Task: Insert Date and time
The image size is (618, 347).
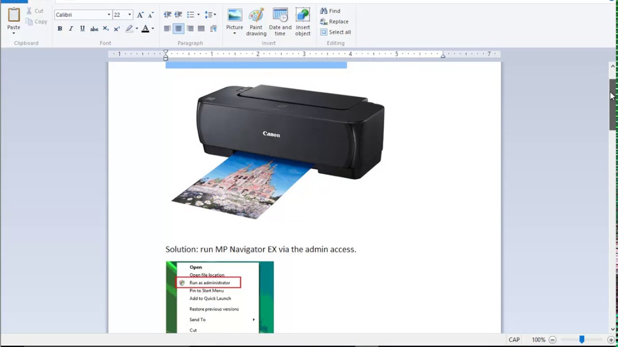Action: pos(280,22)
